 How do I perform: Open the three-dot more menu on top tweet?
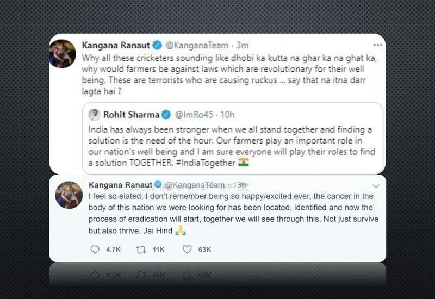coord(378,45)
